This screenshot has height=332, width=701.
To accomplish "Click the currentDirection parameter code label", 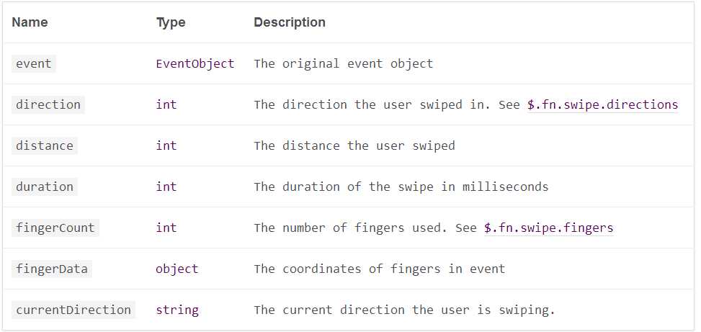I will pyautogui.click(x=73, y=310).
